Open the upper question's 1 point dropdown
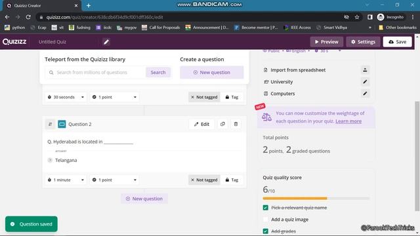 (x=114, y=97)
